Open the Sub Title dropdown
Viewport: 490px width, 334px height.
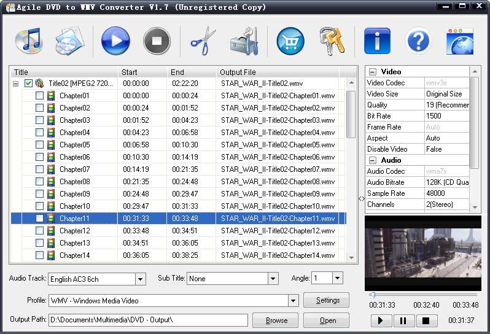click(x=273, y=278)
